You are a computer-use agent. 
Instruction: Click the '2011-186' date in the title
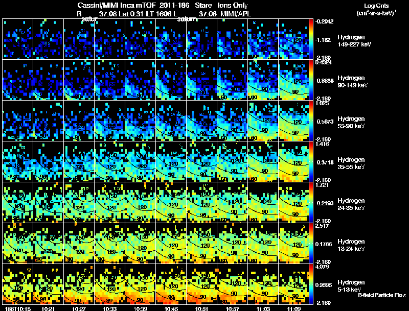point(174,5)
